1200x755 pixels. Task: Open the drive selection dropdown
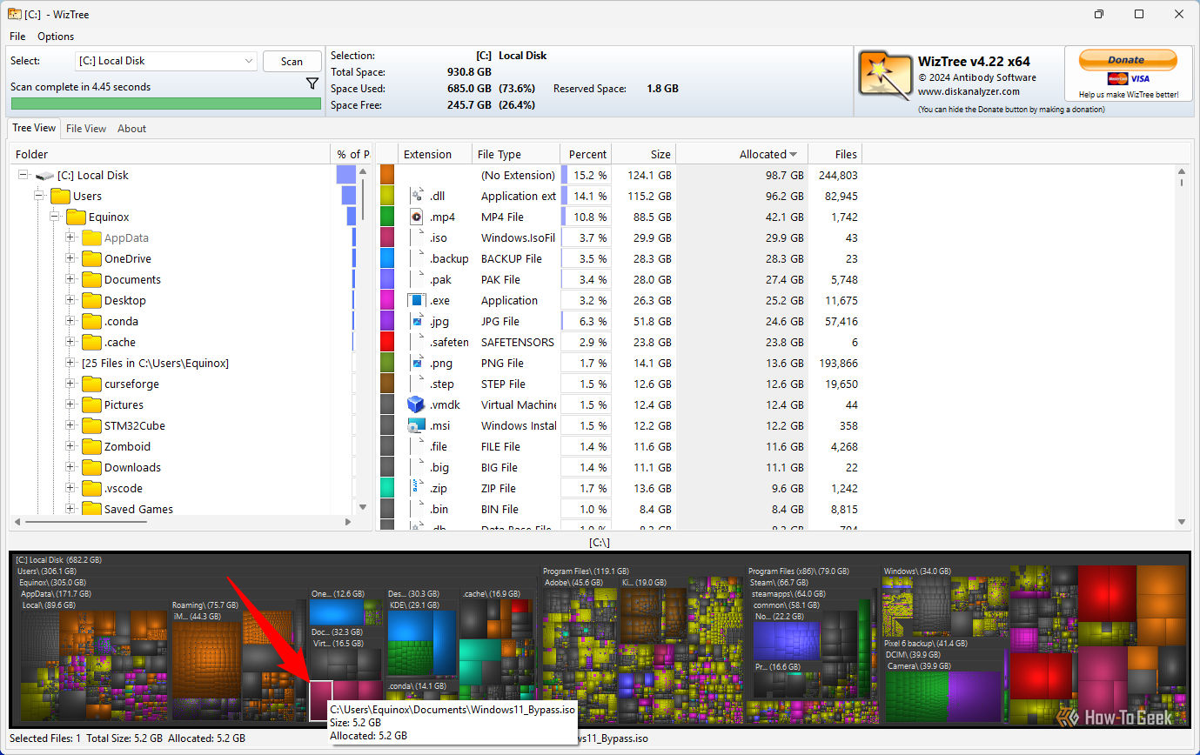tap(166, 61)
